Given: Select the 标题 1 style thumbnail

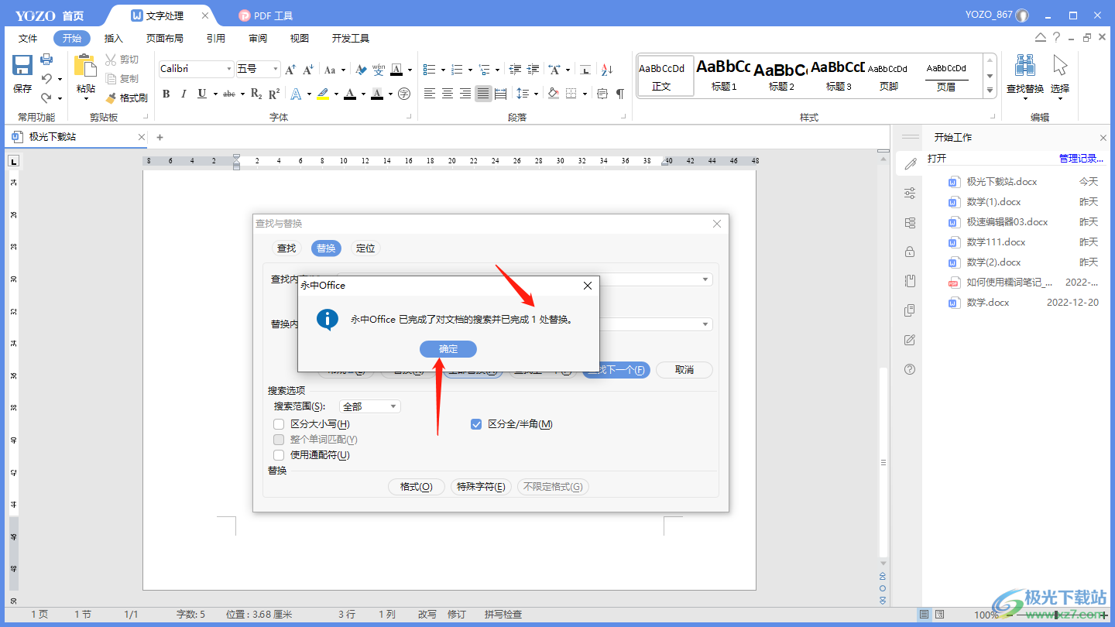Looking at the screenshot, I should (724, 76).
